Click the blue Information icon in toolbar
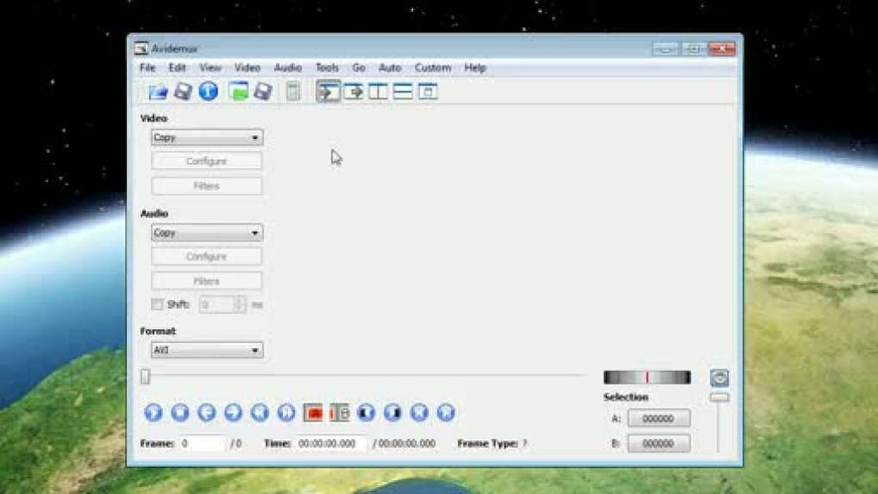878x494 pixels. coord(208,91)
